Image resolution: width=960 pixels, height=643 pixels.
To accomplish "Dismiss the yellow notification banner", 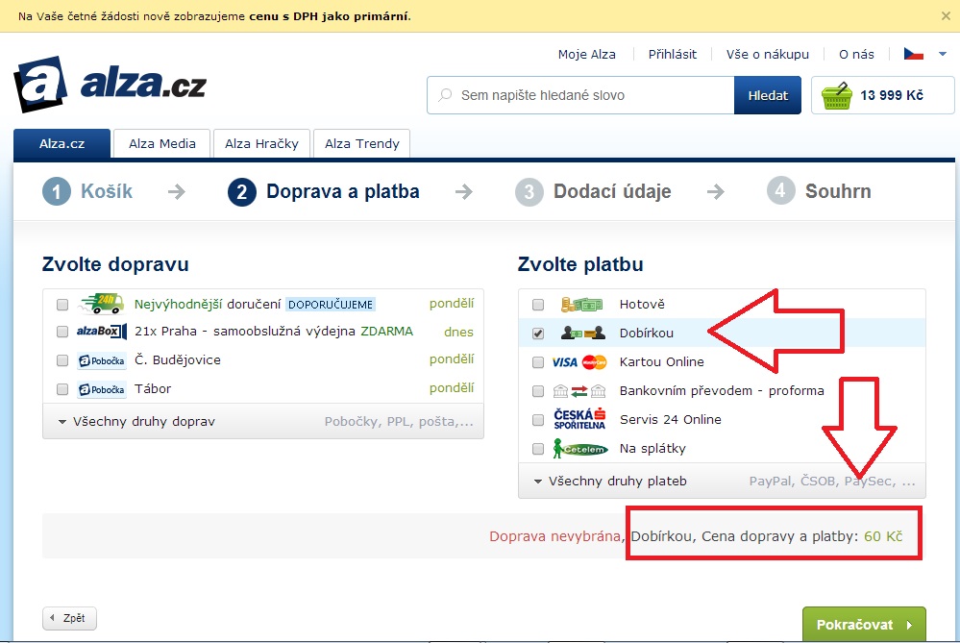I will pos(946,16).
